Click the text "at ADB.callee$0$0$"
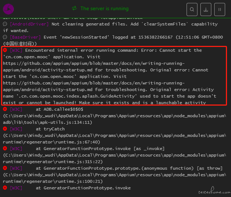231x197 pixels. 59,109
